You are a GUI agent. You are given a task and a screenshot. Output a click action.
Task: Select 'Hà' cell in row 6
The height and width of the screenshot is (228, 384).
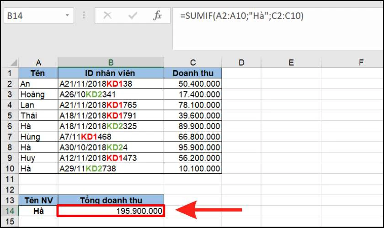tap(38, 126)
